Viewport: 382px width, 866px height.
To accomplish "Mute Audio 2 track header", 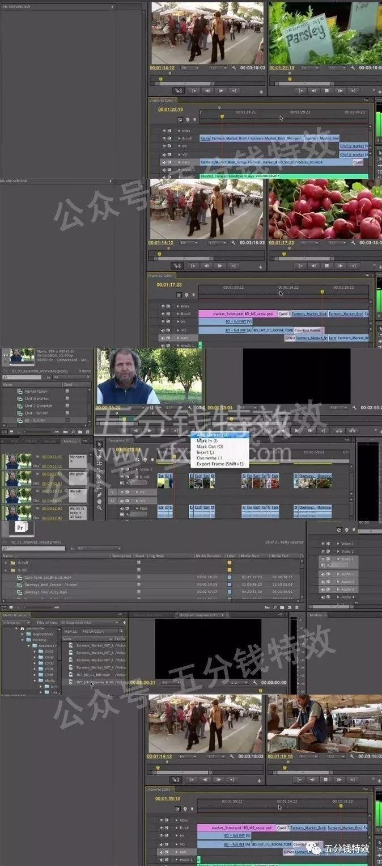I will pyautogui.click(x=322, y=582).
